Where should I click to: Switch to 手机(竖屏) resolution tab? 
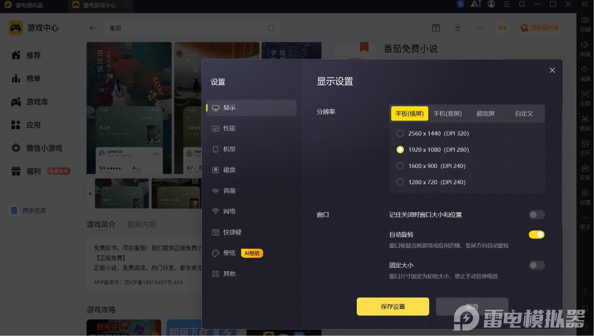click(448, 114)
